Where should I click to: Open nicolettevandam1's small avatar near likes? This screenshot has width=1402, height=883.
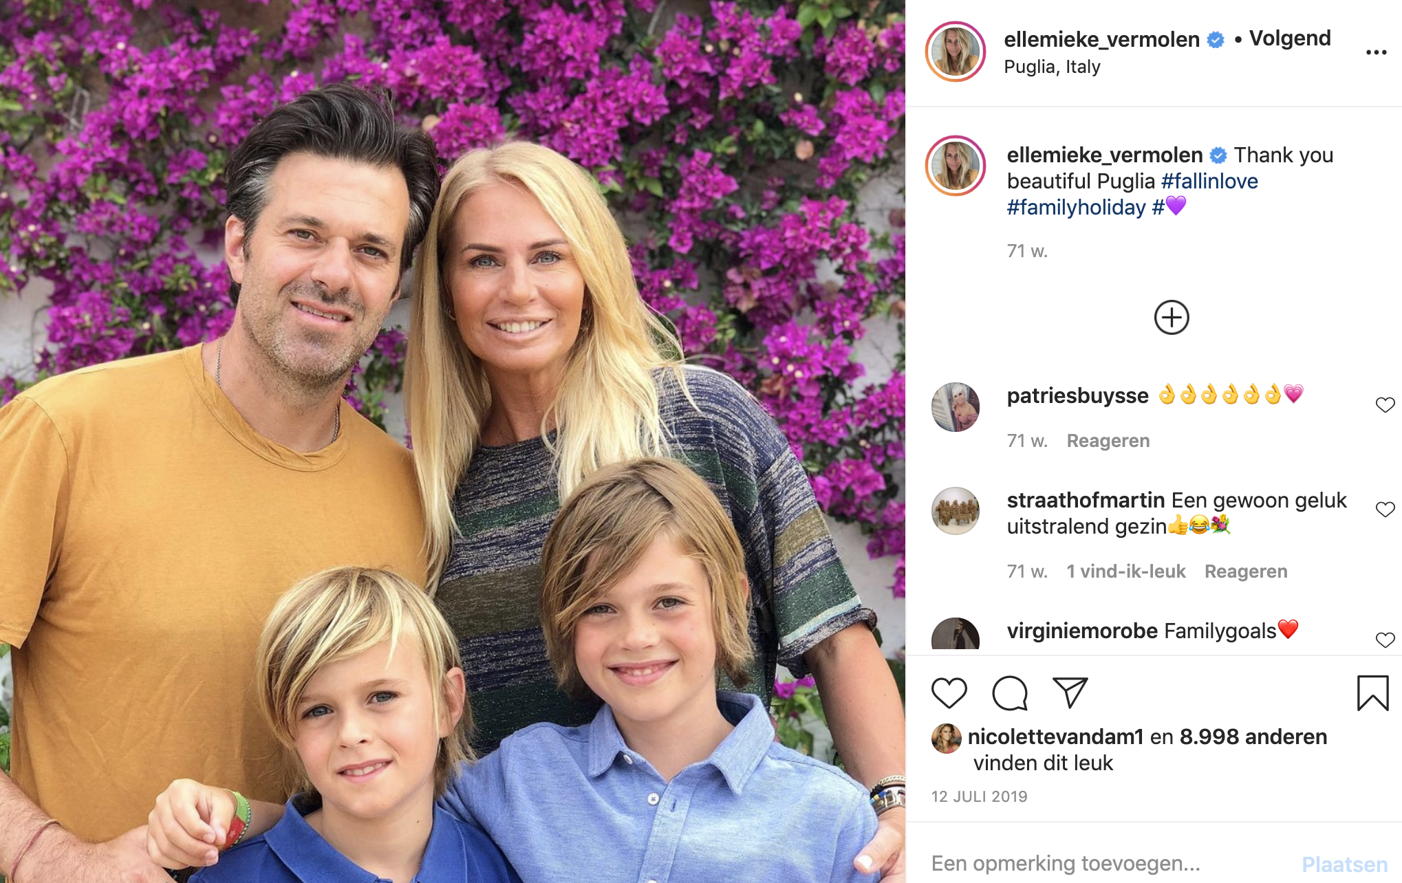[946, 738]
